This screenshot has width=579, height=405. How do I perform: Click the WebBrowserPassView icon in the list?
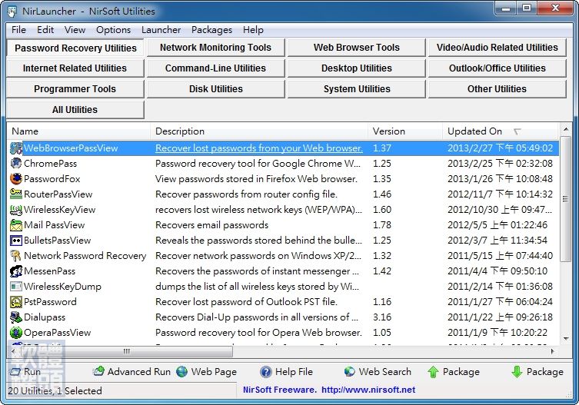click(16, 148)
